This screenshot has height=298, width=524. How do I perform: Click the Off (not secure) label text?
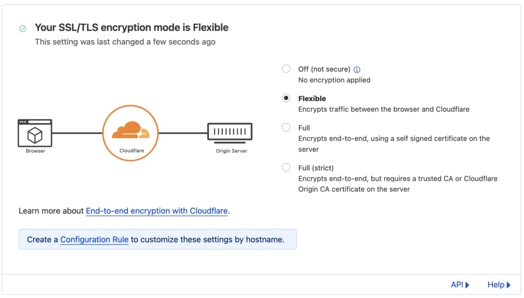(324, 69)
